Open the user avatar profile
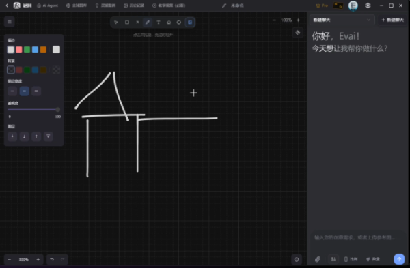 click(x=353, y=5)
